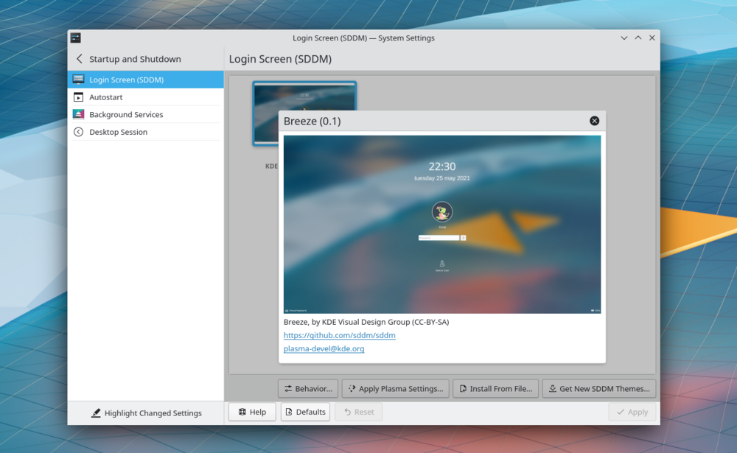Open the Behavior... settings
The image size is (737, 453).
[x=308, y=389]
